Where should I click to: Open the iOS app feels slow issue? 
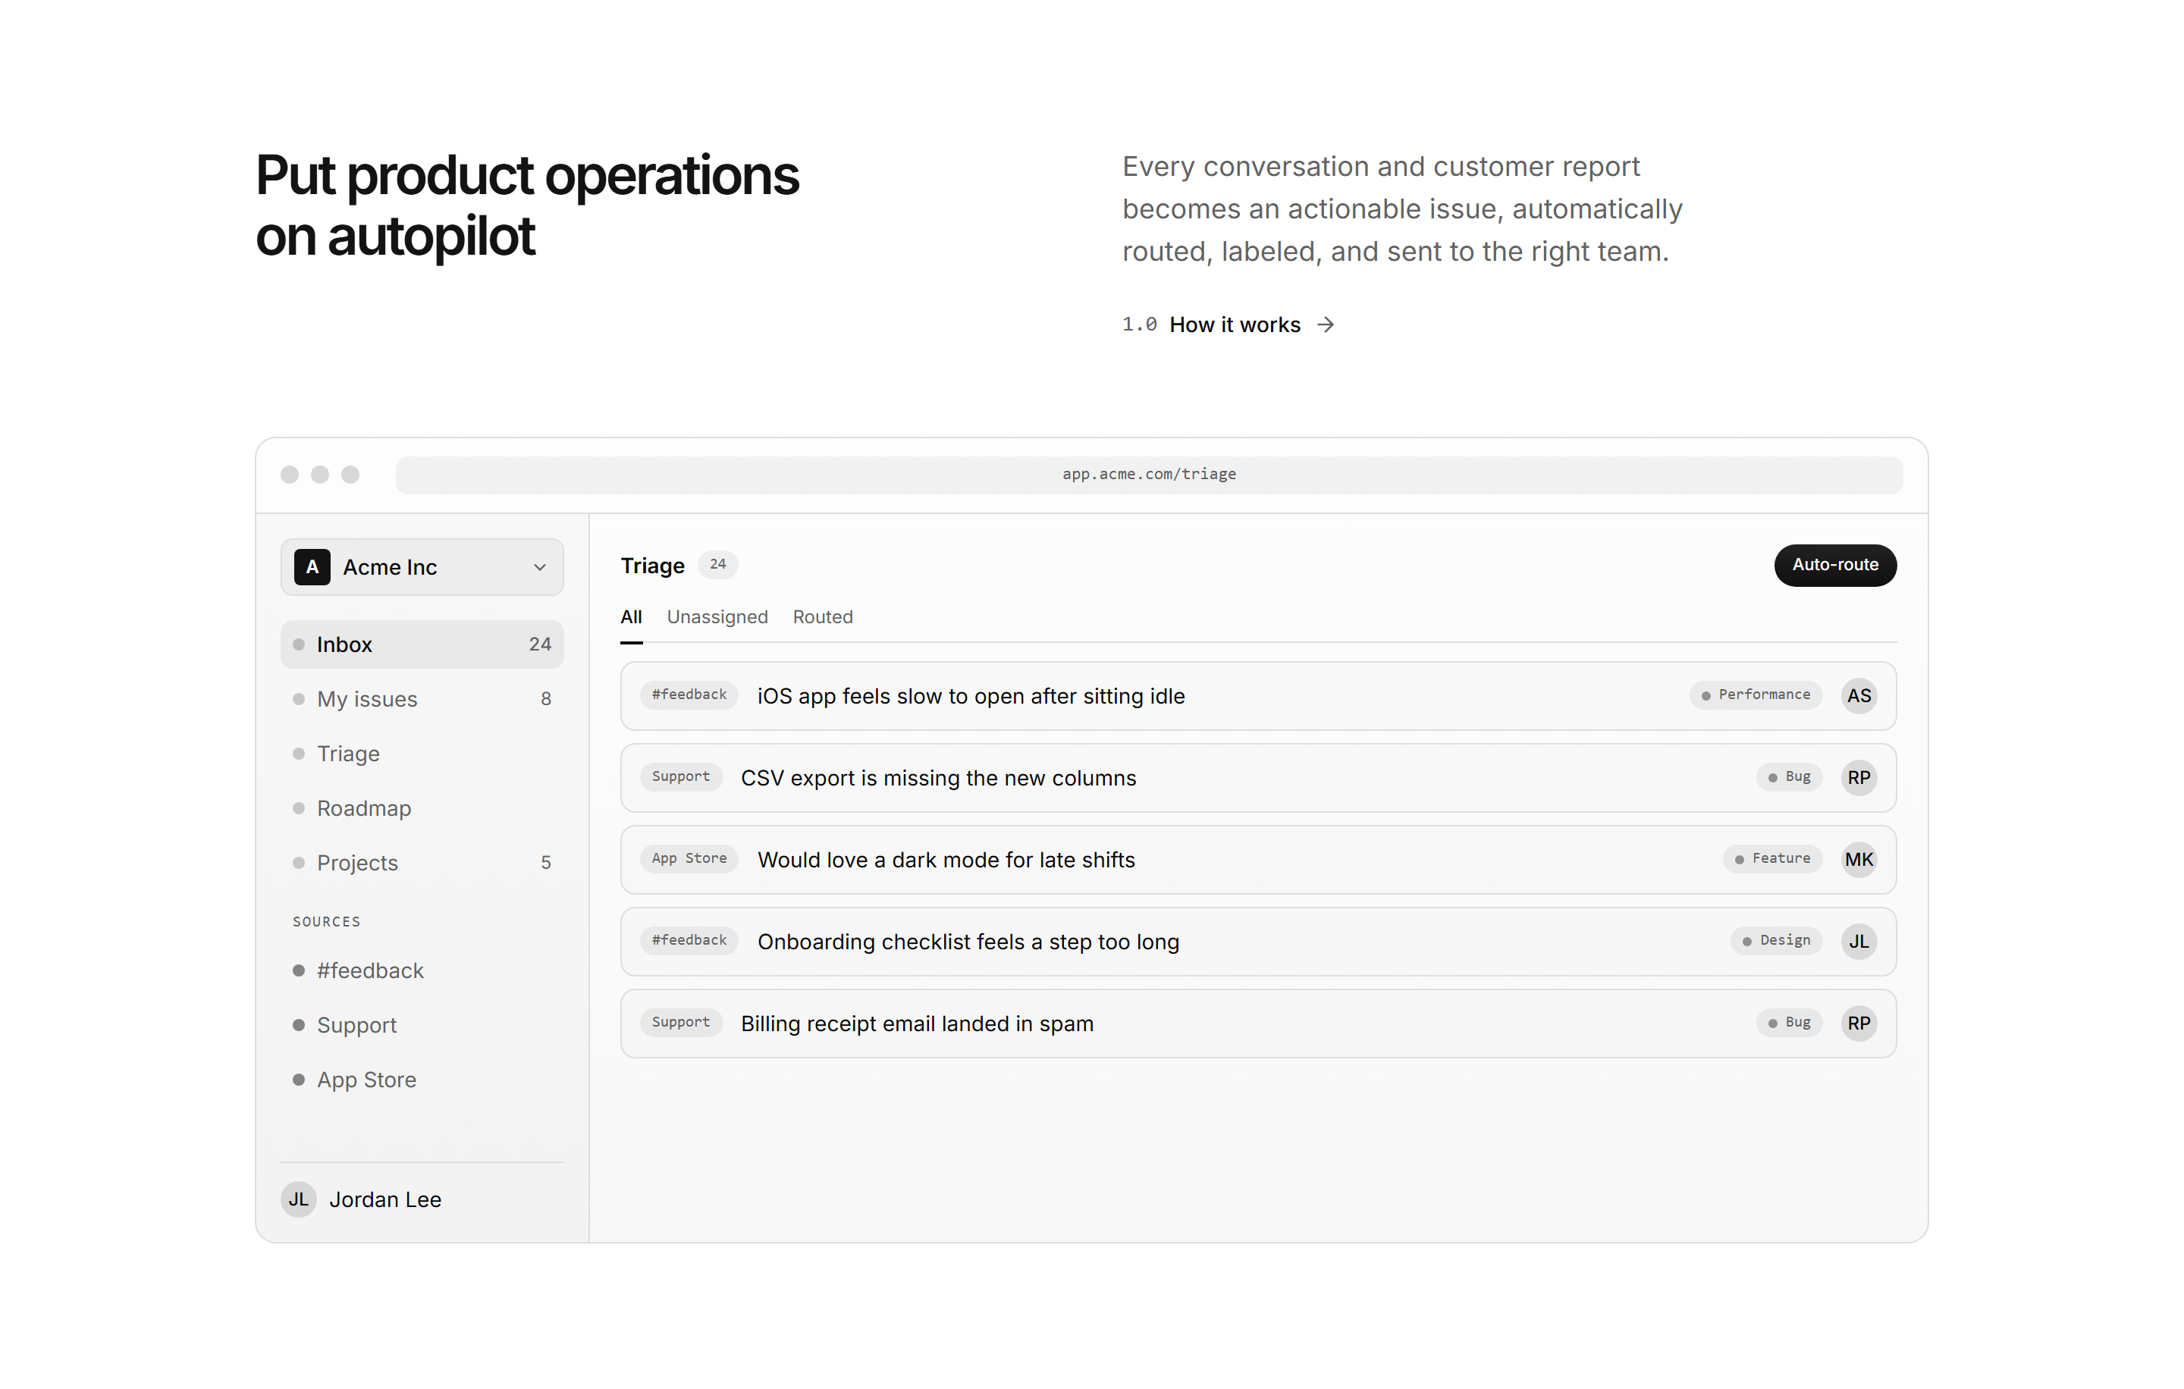[x=1258, y=695]
